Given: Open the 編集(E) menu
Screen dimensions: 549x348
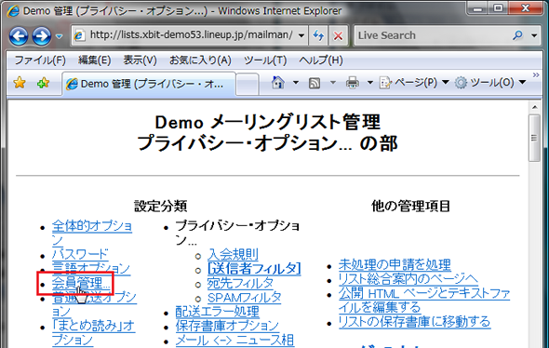Looking at the screenshot, I should click(94, 60).
